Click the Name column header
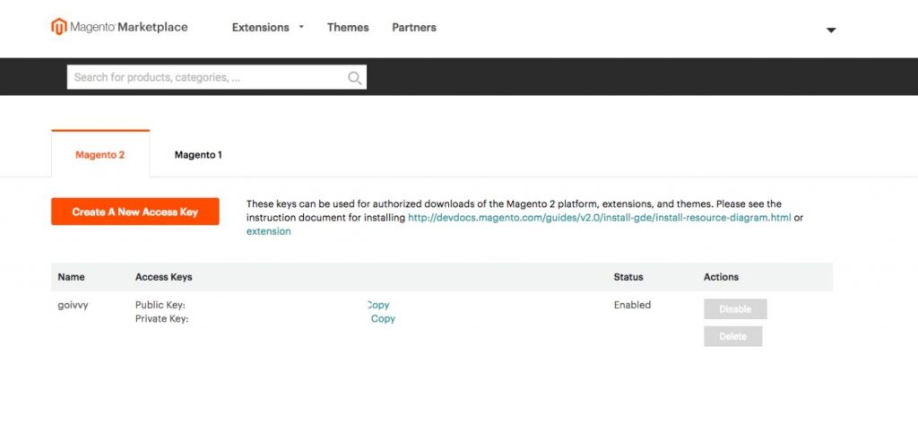The height and width of the screenshot is (424, 918). (72, 277)
